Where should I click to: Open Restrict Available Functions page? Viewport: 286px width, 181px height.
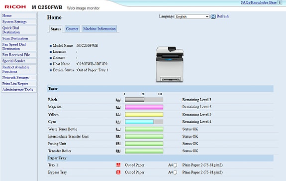19,69
